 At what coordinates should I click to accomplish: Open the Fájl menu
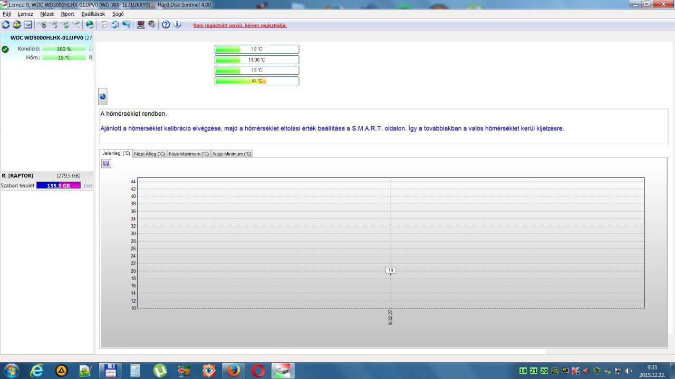click(x=7, y=14)
